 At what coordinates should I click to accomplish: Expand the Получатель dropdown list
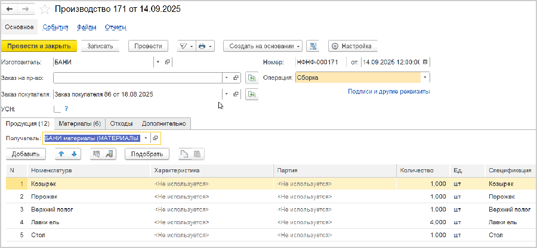[146, 138]
